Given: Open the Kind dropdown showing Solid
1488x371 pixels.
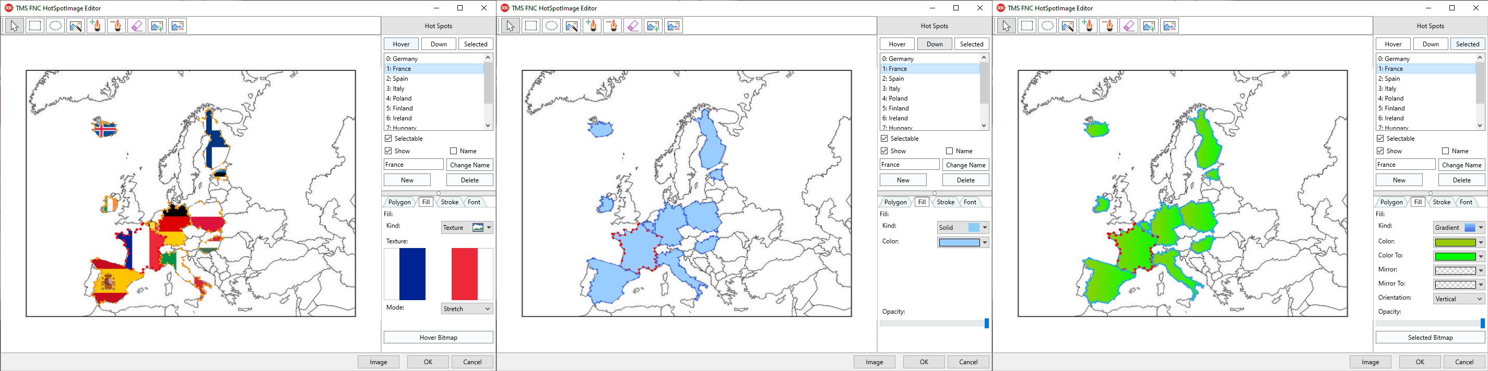Looking at the screenshot, I should tap(963, 228).
